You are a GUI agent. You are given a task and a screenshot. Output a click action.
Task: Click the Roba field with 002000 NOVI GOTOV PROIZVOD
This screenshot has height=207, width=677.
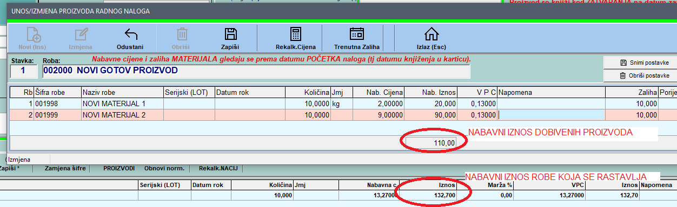[256, 71]
